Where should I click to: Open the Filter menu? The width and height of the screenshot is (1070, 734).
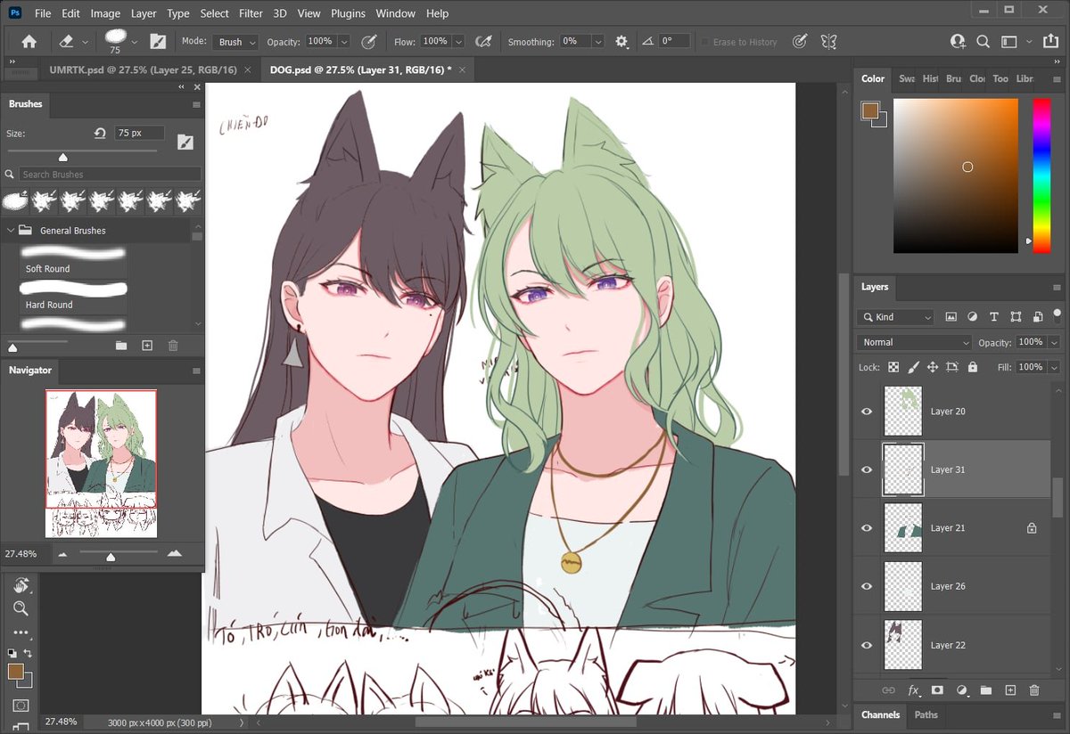click(251, 13)
